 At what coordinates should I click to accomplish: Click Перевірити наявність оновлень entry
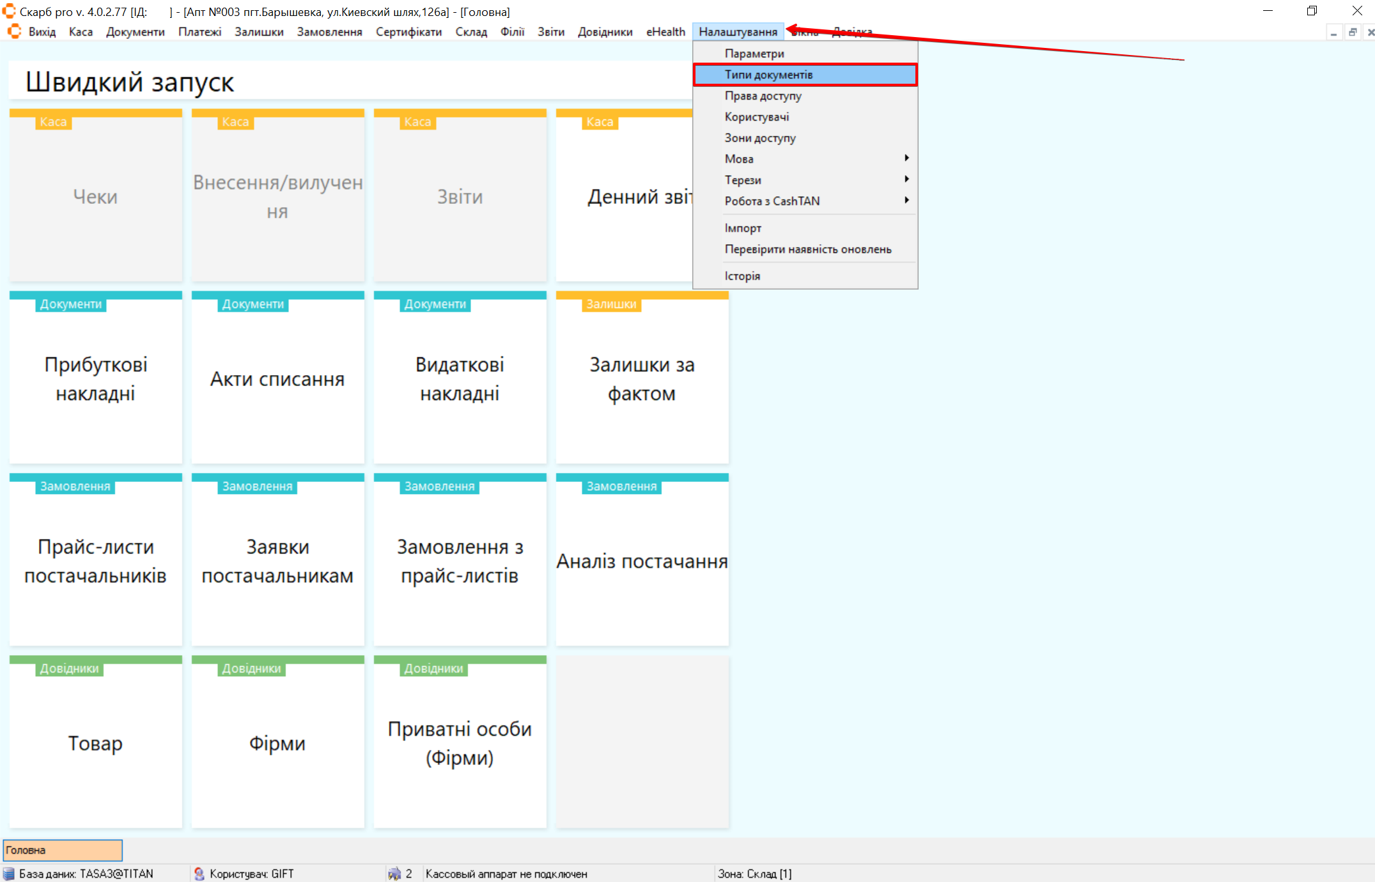[x=807, y=249]
